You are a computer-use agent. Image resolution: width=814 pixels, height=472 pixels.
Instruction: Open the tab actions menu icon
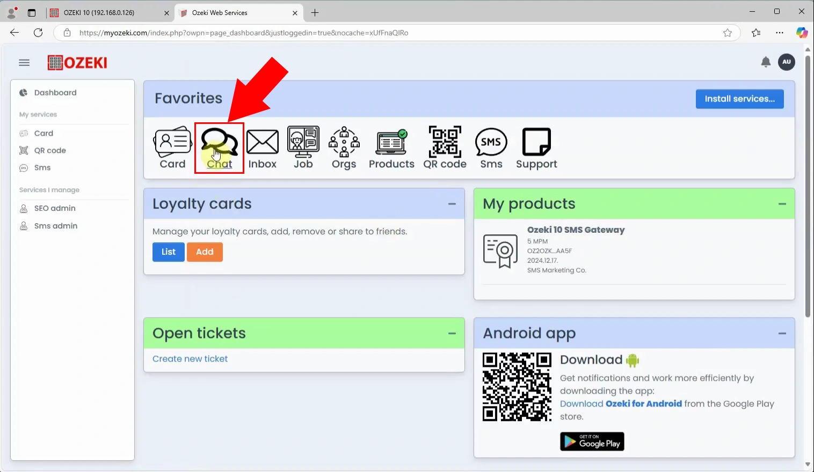coord(32,12)
